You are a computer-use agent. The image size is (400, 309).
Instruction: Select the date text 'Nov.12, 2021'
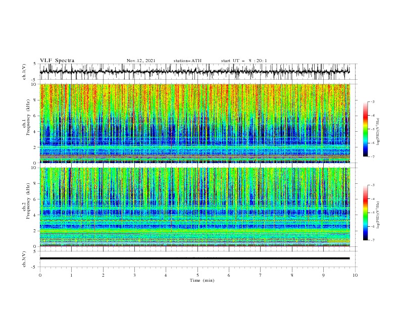(141, 61)
